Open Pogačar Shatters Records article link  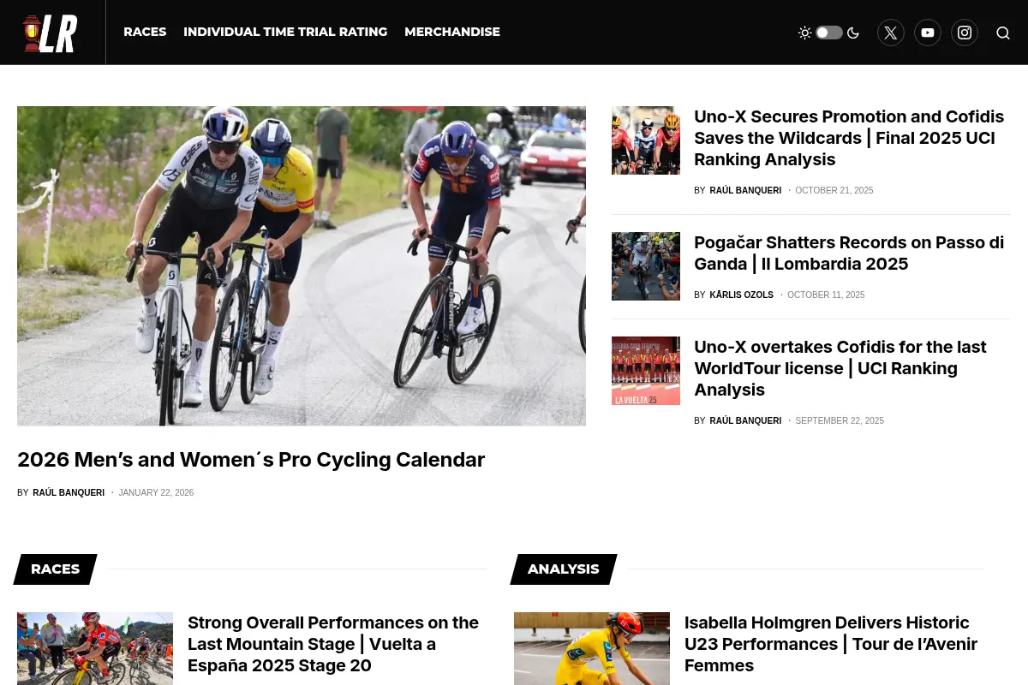coord(849,253)
